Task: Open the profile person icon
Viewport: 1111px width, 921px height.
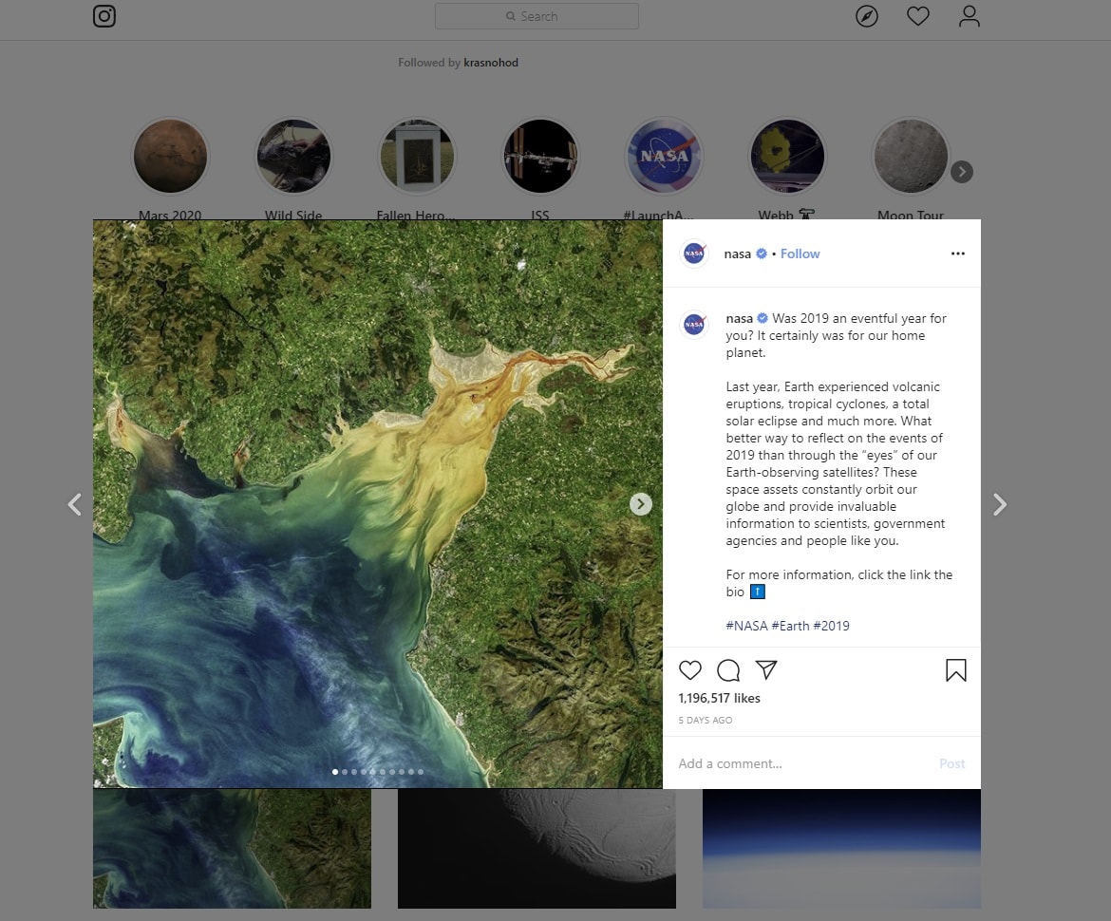Action: [969, 16]
